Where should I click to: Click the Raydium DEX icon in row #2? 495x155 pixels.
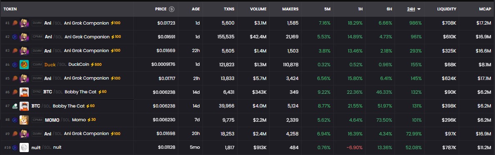click(15, 37)
